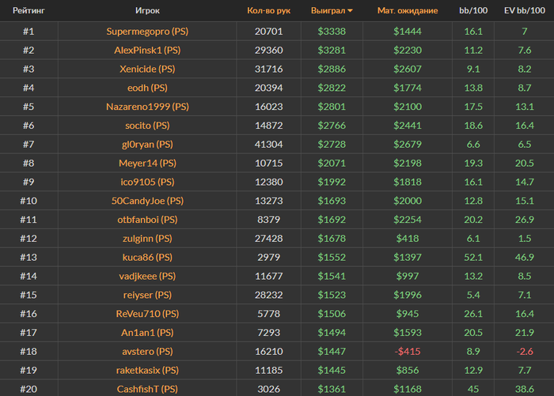Sort by Мат. ожидание column header

tap(407, 11)
